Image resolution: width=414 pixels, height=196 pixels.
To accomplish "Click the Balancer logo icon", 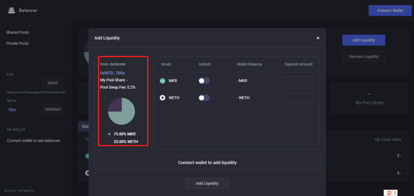I will (11, 11).
